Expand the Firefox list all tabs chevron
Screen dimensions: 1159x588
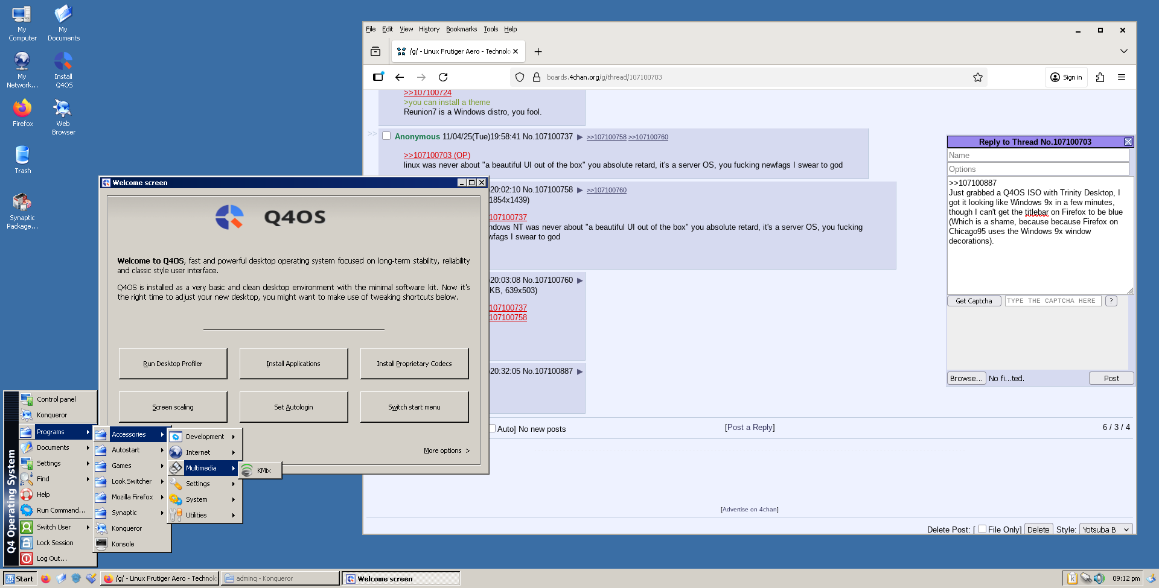[x=1123, y=51]
